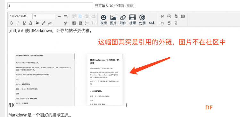Open the paint bucket background color tool

pos(37,23)
